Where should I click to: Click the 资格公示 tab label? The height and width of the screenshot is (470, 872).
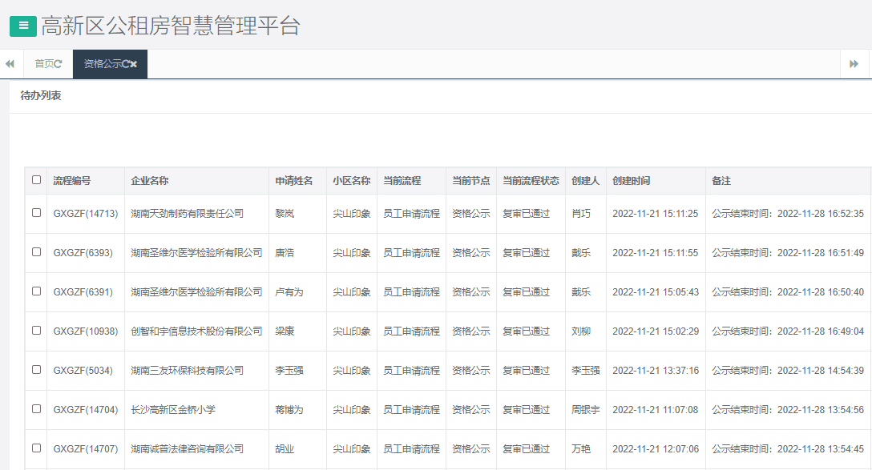(x=104, y=63)
